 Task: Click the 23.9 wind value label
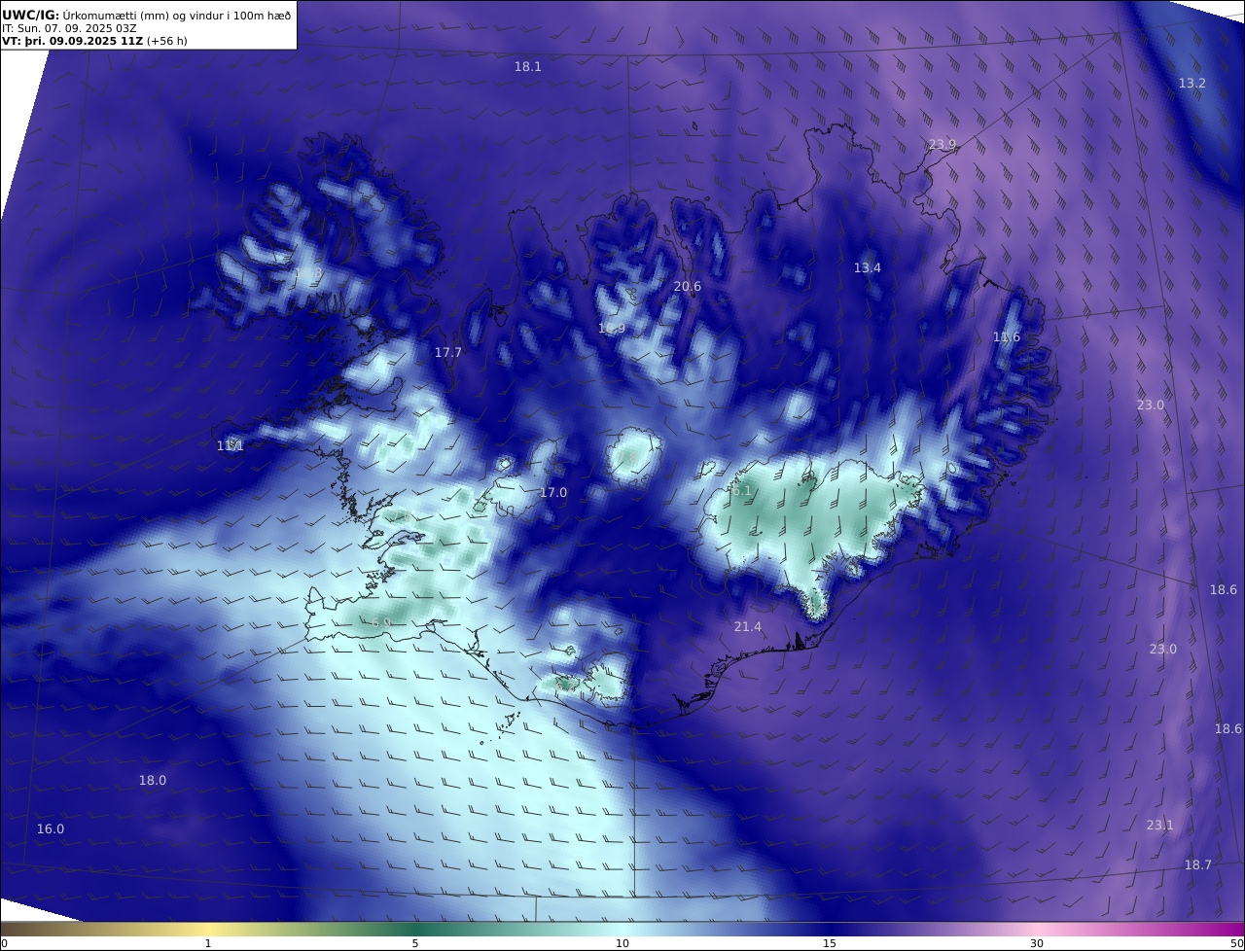[943, 145]
